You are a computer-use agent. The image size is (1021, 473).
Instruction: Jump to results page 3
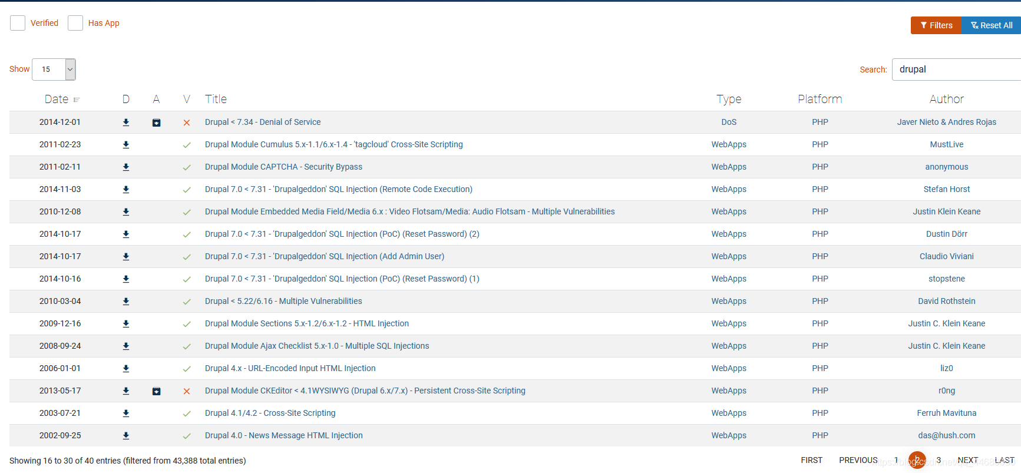(x=939, y=460)
